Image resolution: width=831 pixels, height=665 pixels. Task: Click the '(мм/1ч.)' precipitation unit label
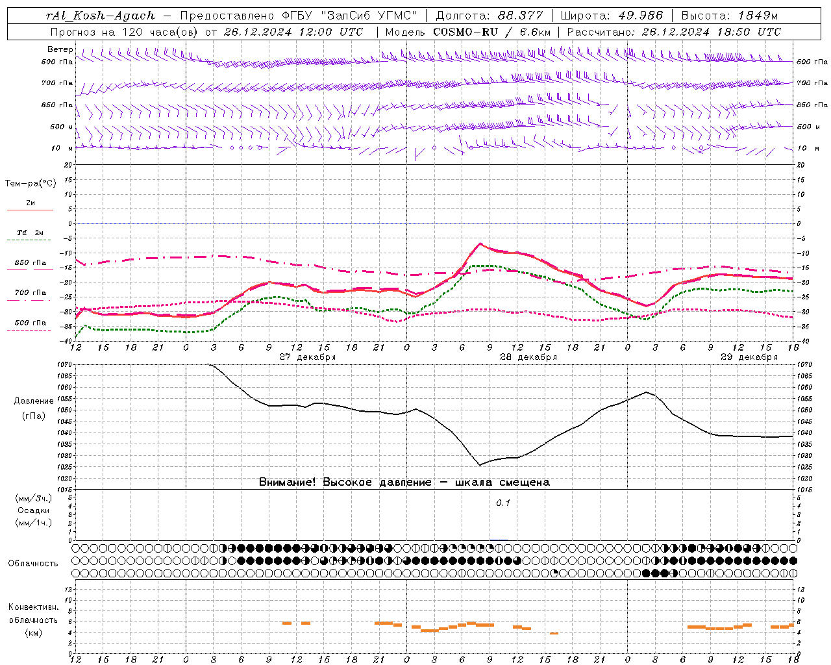(34, 523)
